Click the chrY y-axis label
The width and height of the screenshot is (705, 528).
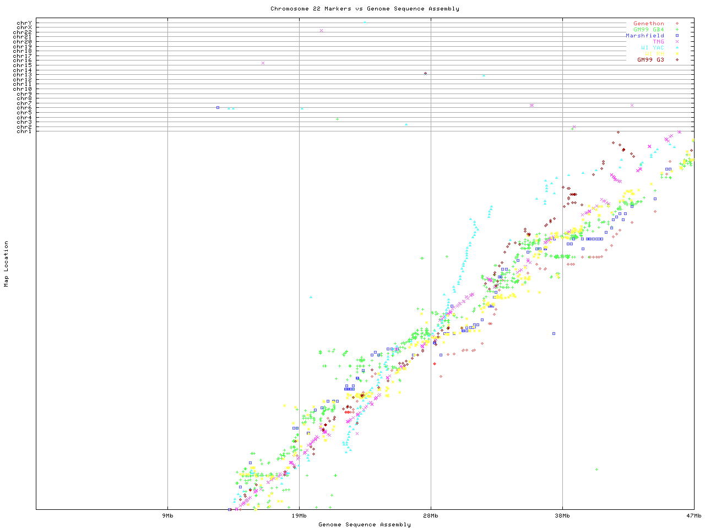click(x=24, y=23)
